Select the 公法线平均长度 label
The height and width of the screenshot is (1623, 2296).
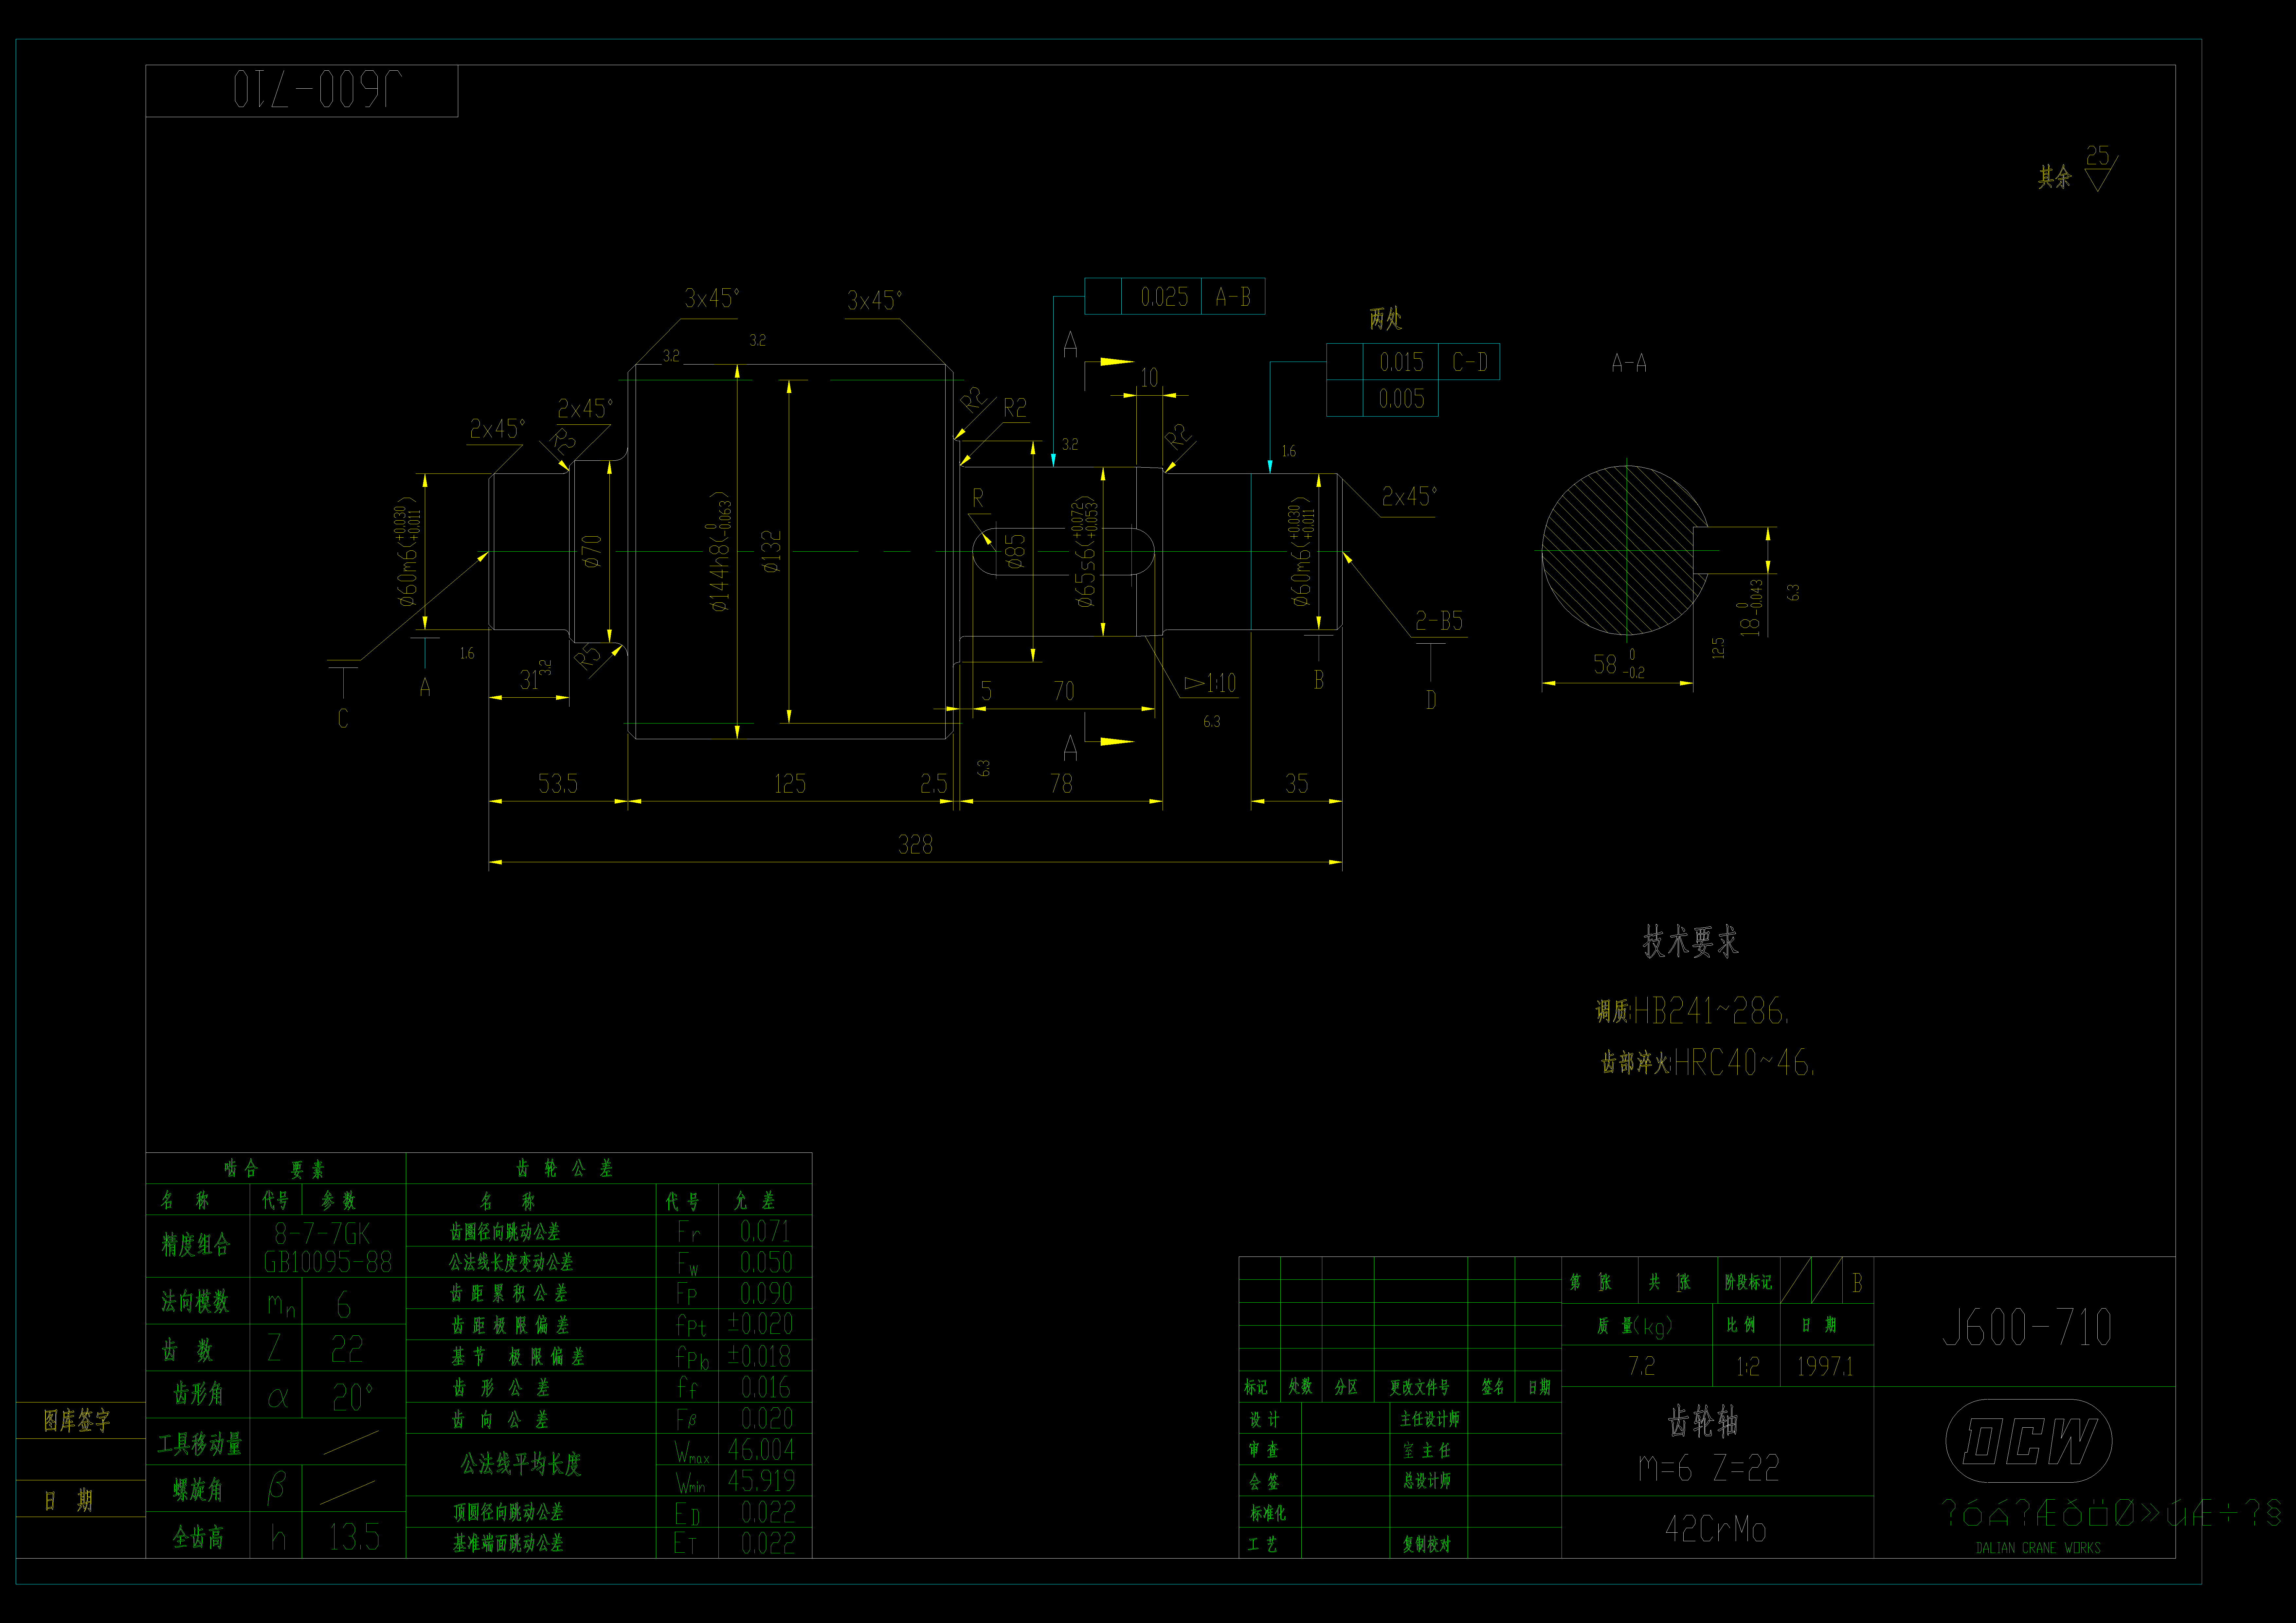click(521, 1464)
